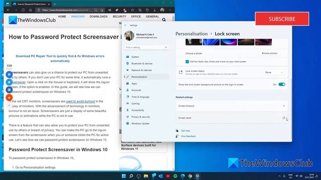Select Windows Update in sidebar
Image resolution: width=321 pixels, height=180 pixels.
click(x=146, y=123)
